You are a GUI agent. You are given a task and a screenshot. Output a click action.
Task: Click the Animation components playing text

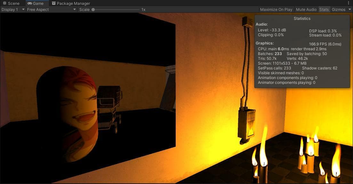pos(287,78)
